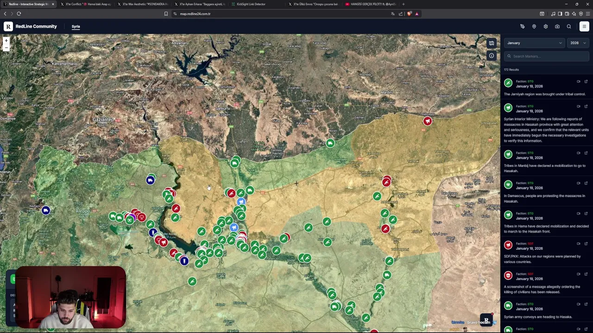Select the Syria tab
This screenshot has height=333, width=593.
pos(76,26)
